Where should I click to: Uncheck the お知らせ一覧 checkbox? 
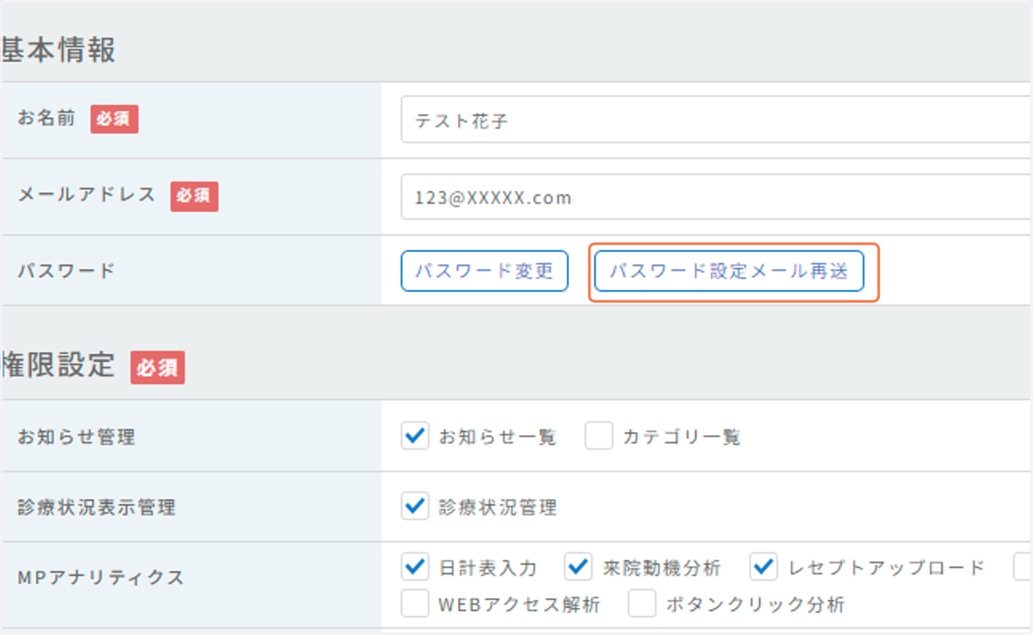tap(415, 436)
